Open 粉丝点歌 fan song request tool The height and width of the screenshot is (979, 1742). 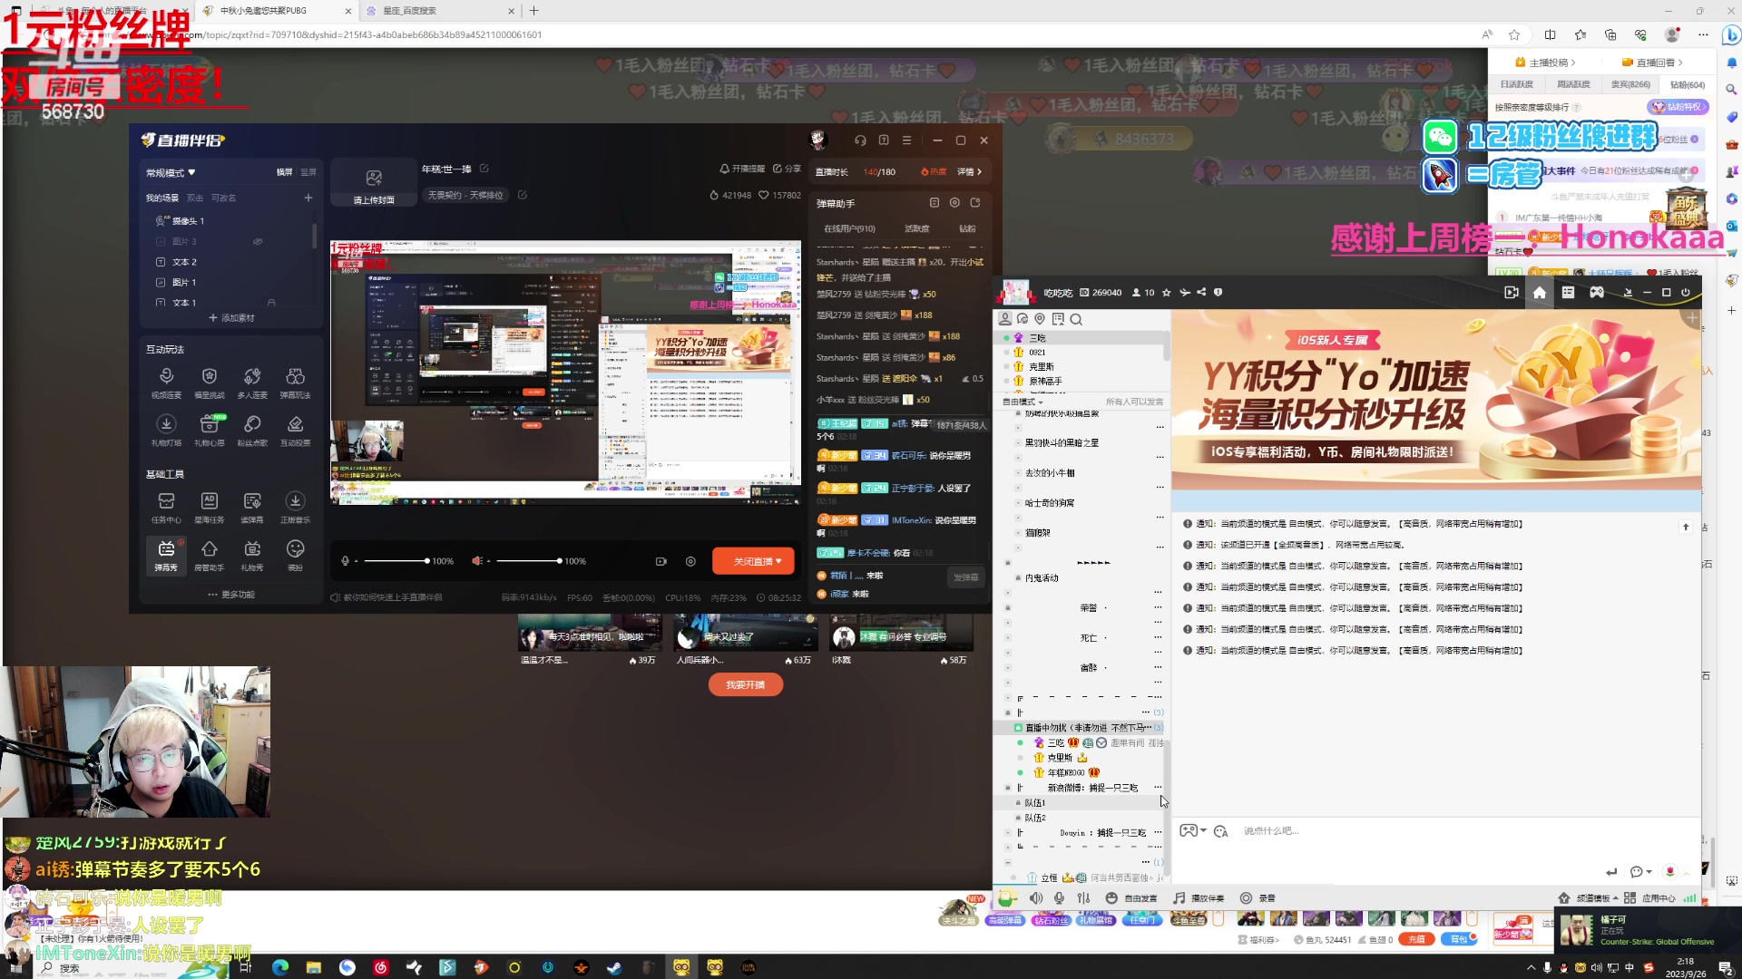[252, 431]
